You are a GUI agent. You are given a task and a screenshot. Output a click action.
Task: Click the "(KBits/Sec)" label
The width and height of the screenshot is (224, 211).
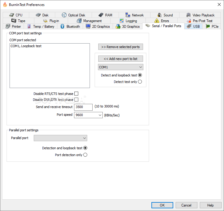[x=112, y=115]
